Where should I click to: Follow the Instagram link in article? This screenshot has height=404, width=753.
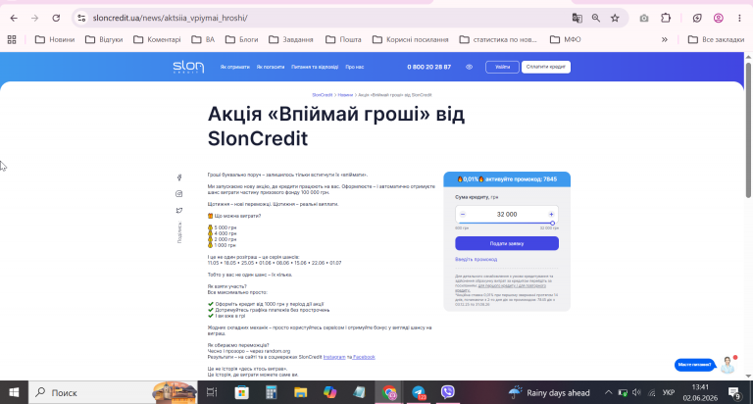point(334,357)
